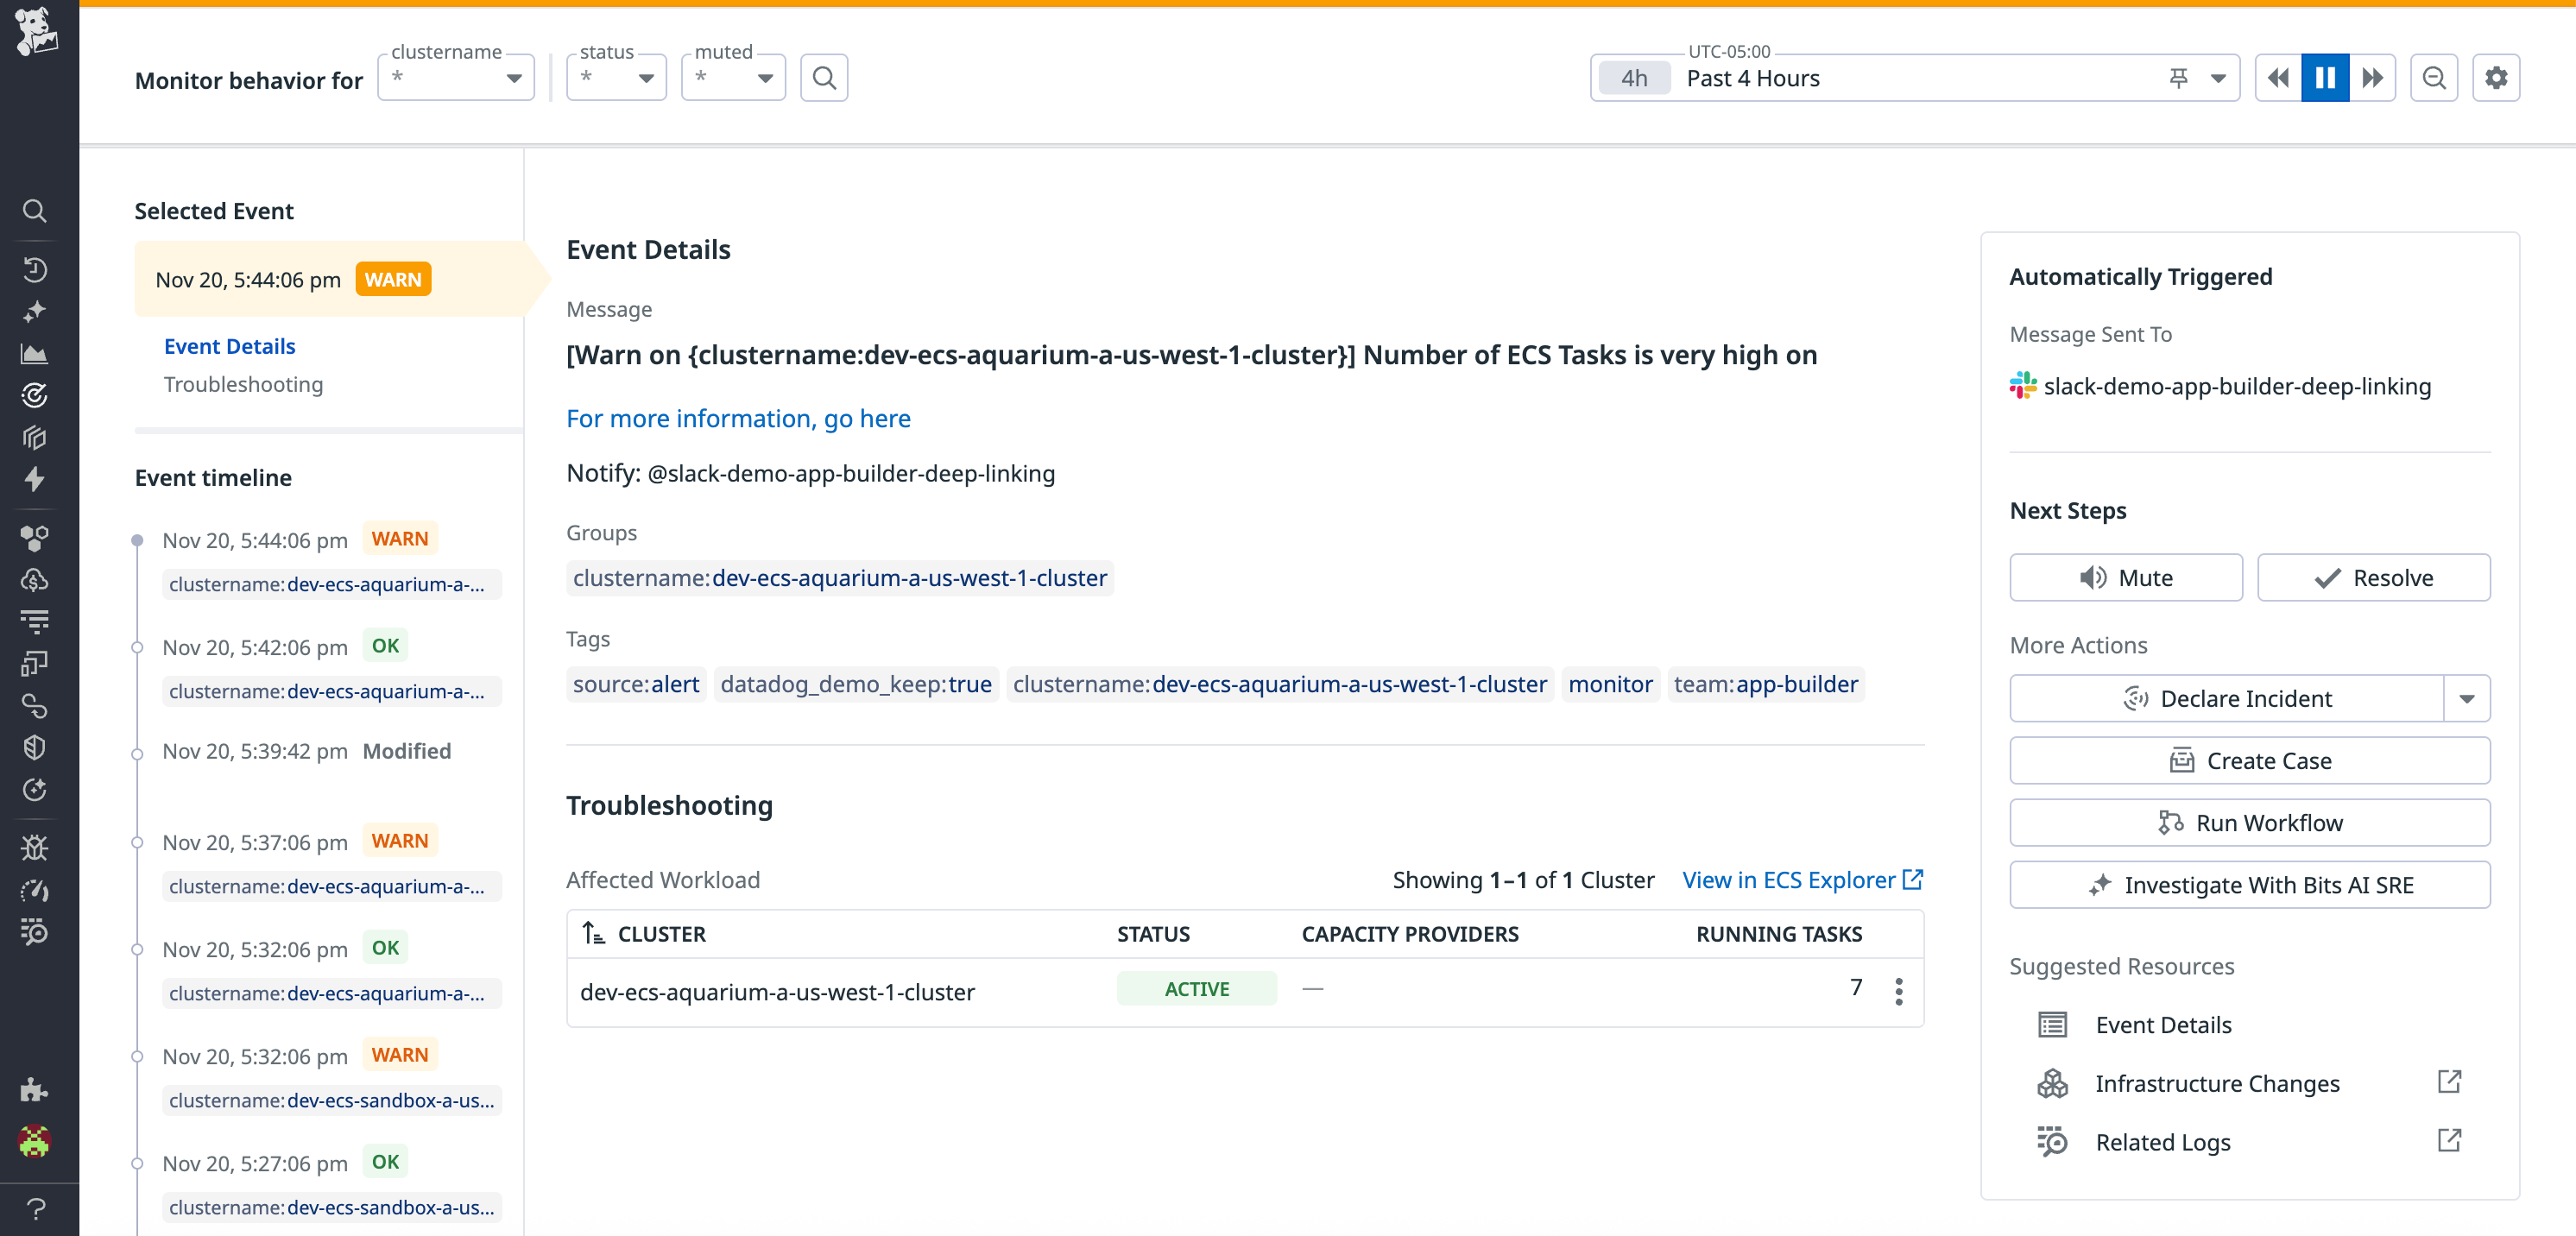Open the Events lightning bolt icon
This screenshot has width=2576, height=1236.
pos(35,480)
